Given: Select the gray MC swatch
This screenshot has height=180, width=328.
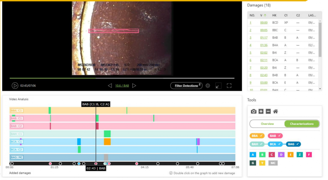Looking at the screenshot, I should (x=273, y=163).
